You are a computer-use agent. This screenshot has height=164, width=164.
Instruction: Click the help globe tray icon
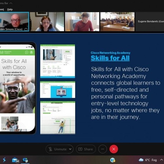(113, 160)
